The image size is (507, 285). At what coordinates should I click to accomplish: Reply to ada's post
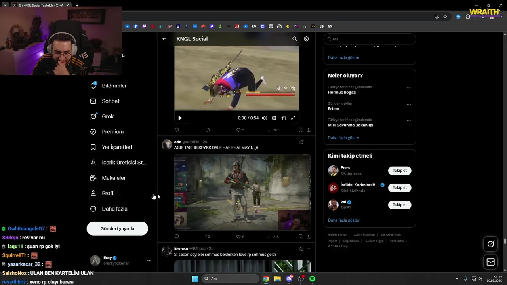click(x=177, y=236)
